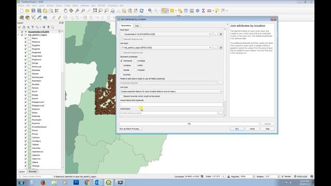Click the dialog Close button
The image size is (331, 186).
click(252, 129)
